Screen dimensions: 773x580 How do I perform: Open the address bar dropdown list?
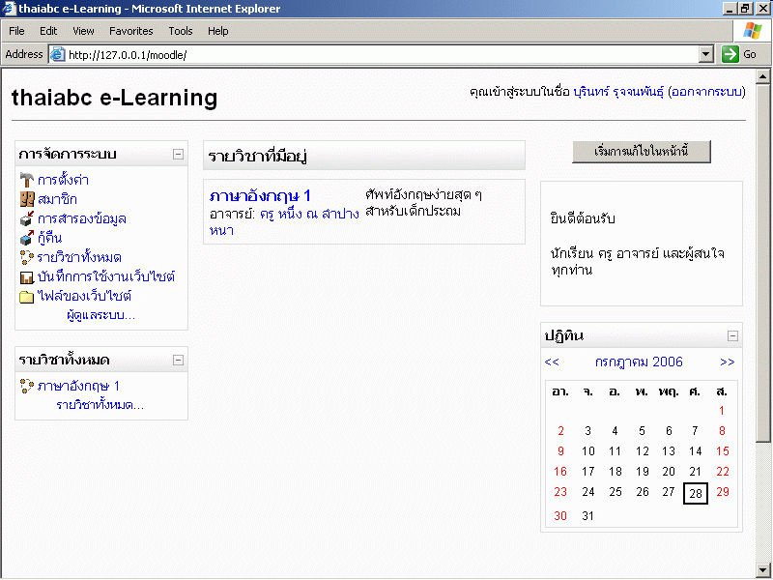[x=705, y=54]
